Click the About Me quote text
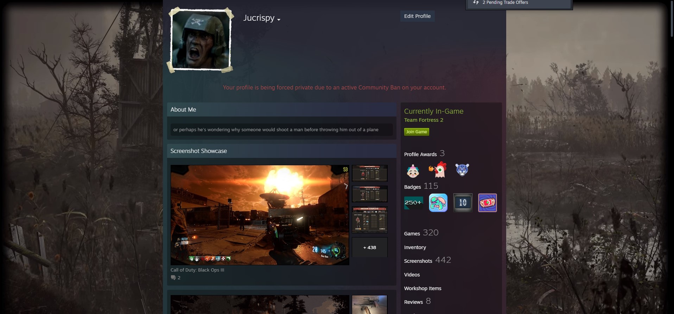The image size is (674, 314). 276,130
